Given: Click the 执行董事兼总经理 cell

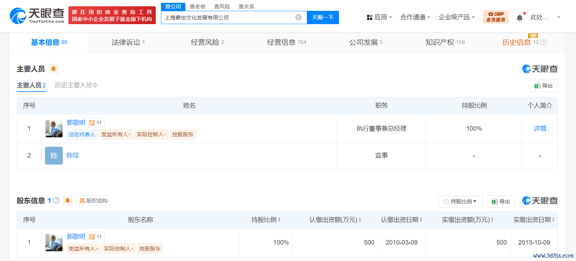Looking at the screenshot, I should tap(381, 129).
